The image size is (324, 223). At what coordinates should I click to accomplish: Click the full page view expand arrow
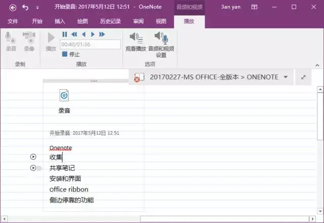coord(303,78)
